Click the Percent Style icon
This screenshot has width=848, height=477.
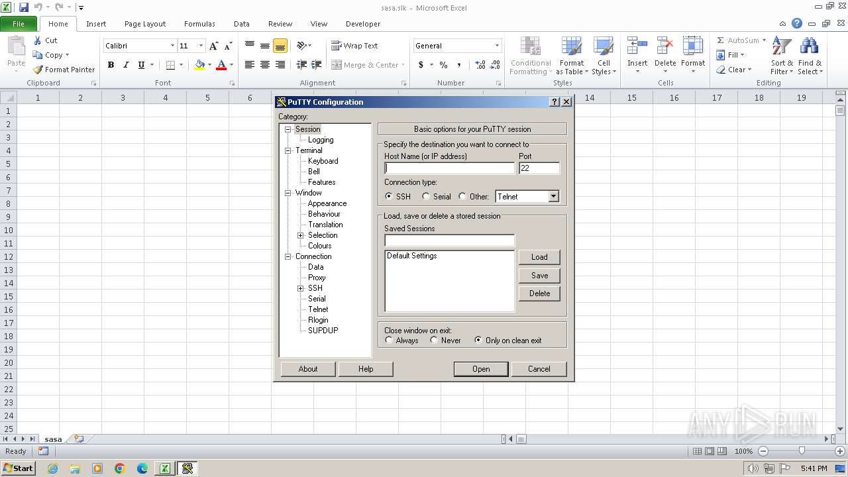pos(443,65)
